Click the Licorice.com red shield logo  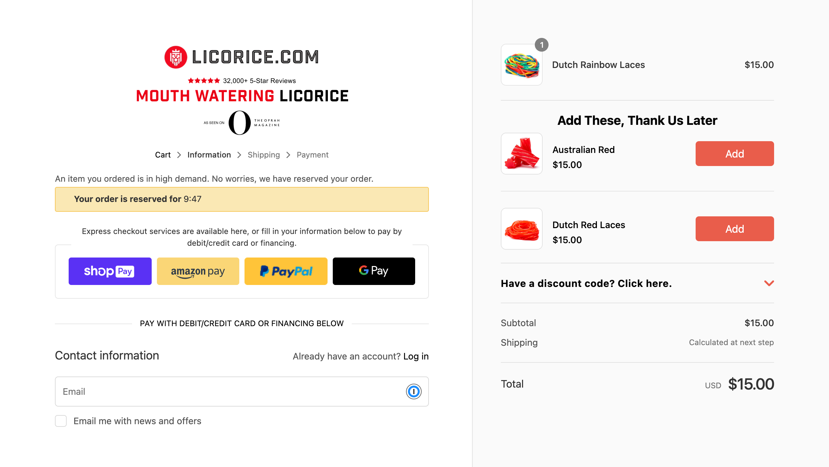click(176, 57)
